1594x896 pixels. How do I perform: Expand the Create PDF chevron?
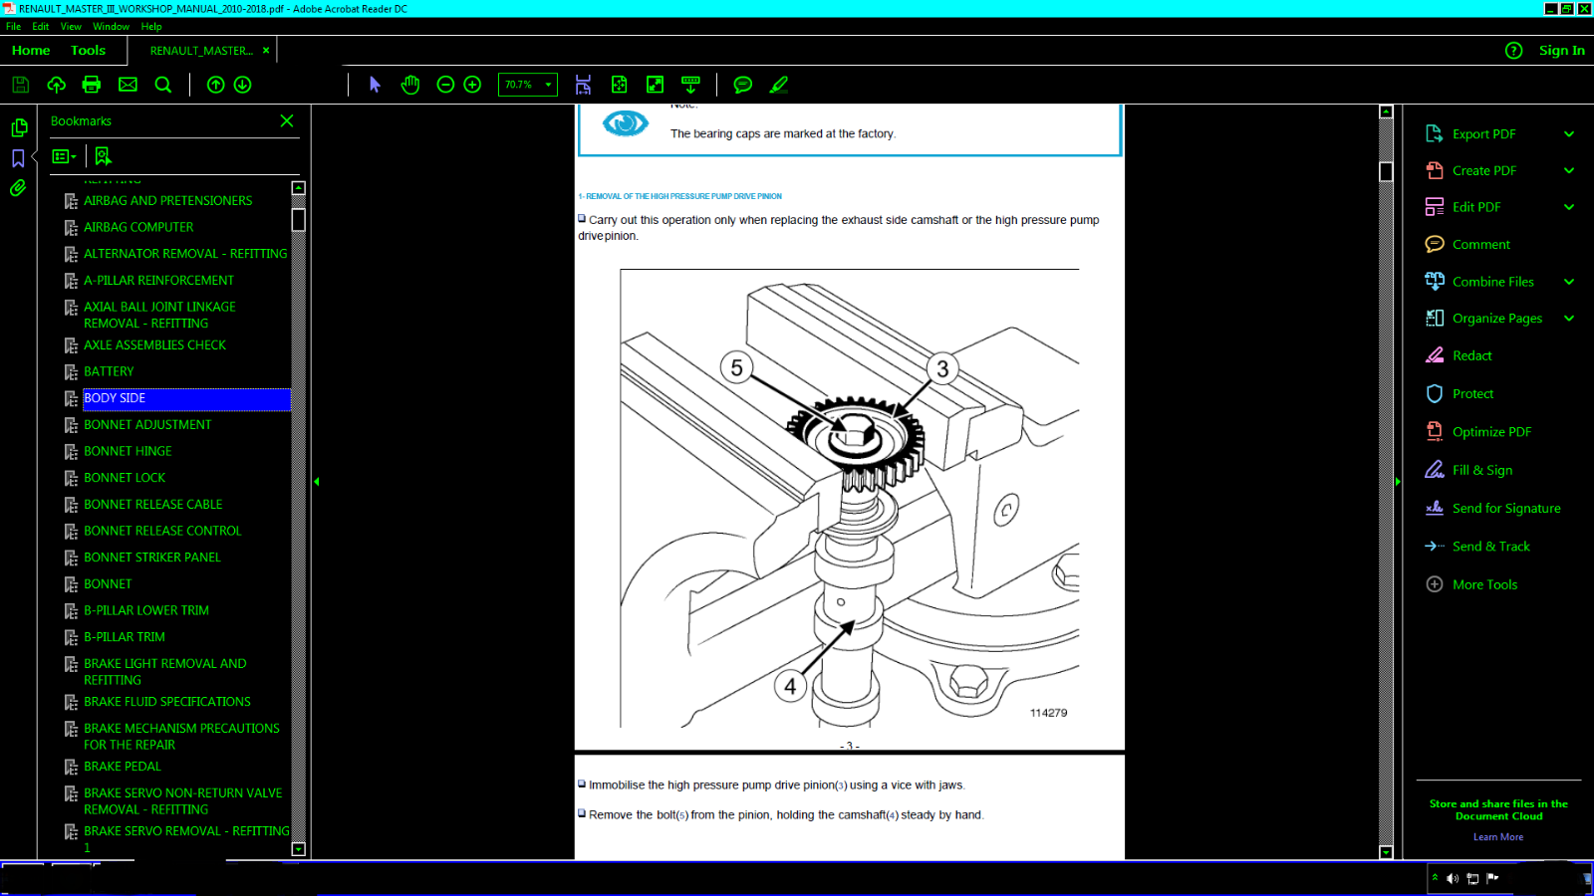(x=1569, y=170)
